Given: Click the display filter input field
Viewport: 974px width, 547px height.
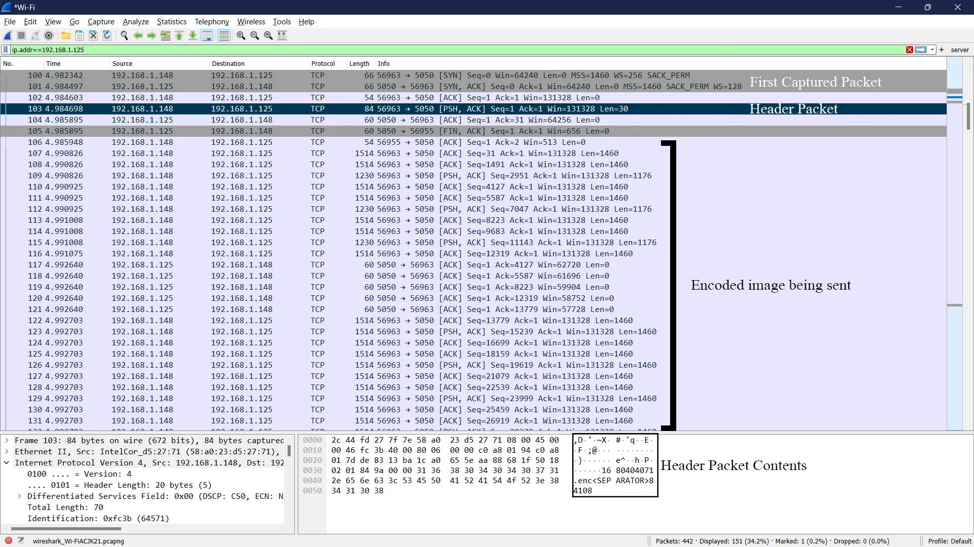Looking at the screenshot, I should [457, 50].
